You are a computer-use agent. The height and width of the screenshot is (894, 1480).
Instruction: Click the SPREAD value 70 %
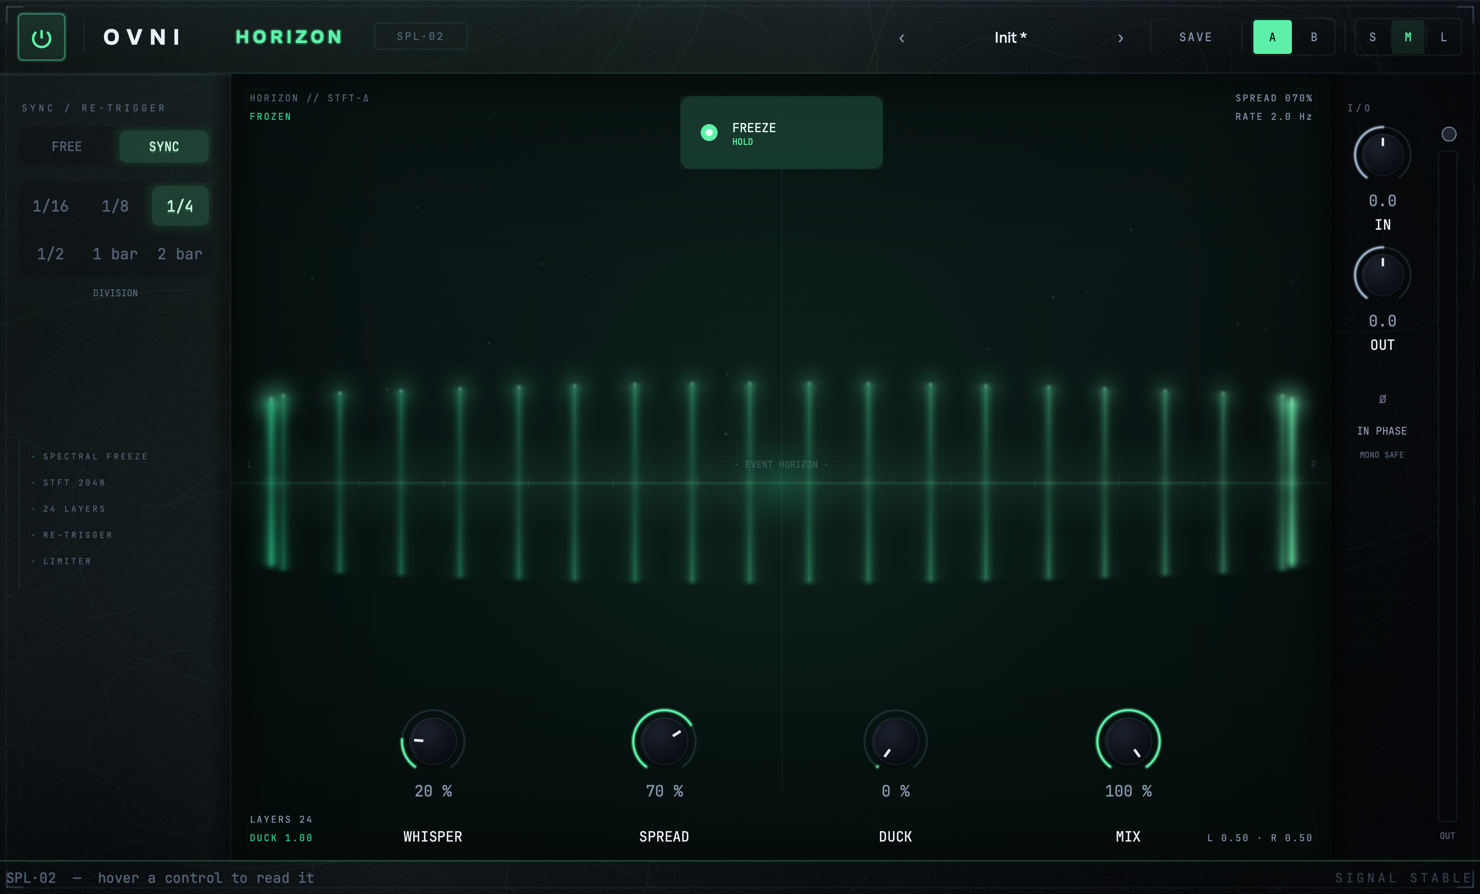click(x=664, y=791)
